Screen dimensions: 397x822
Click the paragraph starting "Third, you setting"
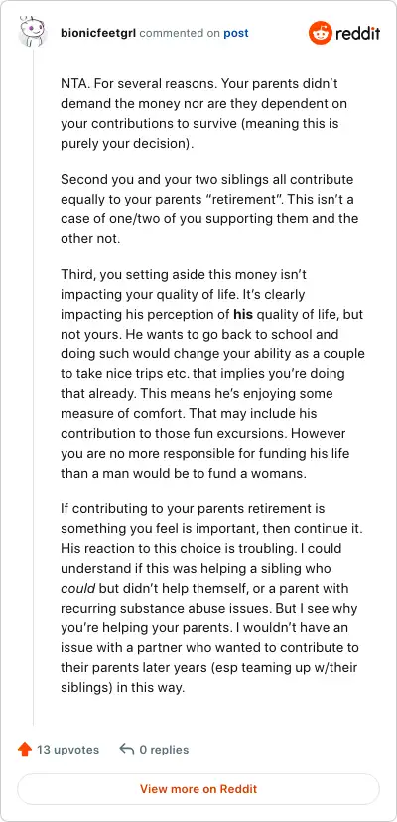212,372
